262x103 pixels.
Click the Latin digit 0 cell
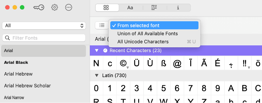96,88
